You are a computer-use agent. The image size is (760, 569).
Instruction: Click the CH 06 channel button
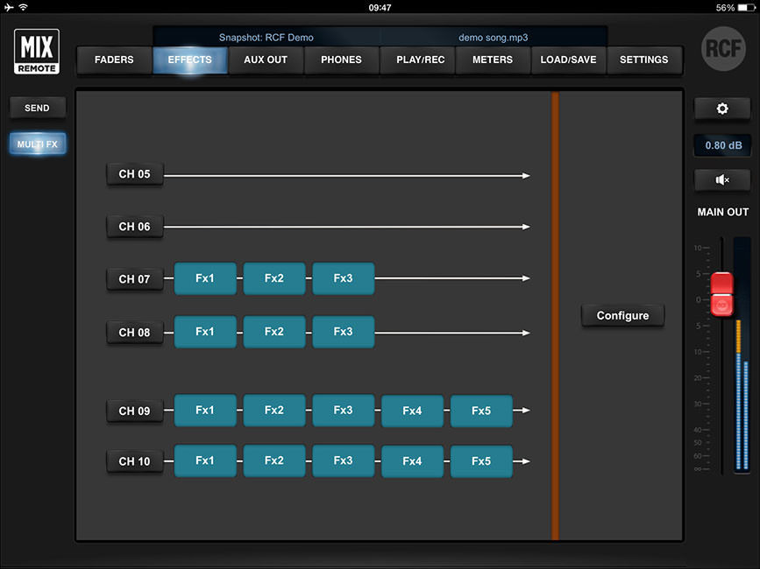134,227
